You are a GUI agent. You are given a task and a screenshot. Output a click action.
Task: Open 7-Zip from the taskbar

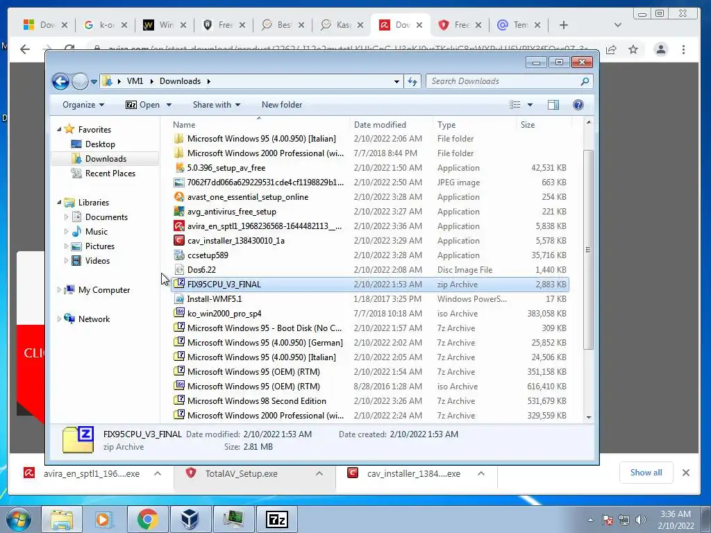(277, 519)
